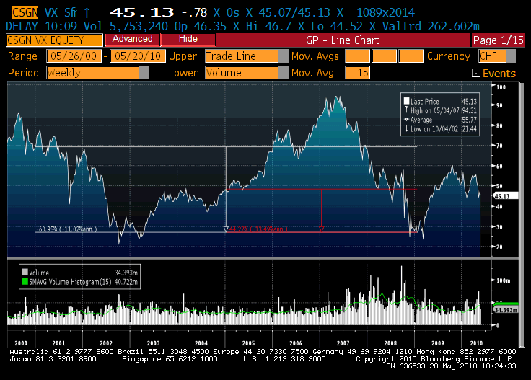The width and height of the screenshot is (531, 380).
Task: Go to Page 1/15 indicator
Action: [x=498, y=40]
